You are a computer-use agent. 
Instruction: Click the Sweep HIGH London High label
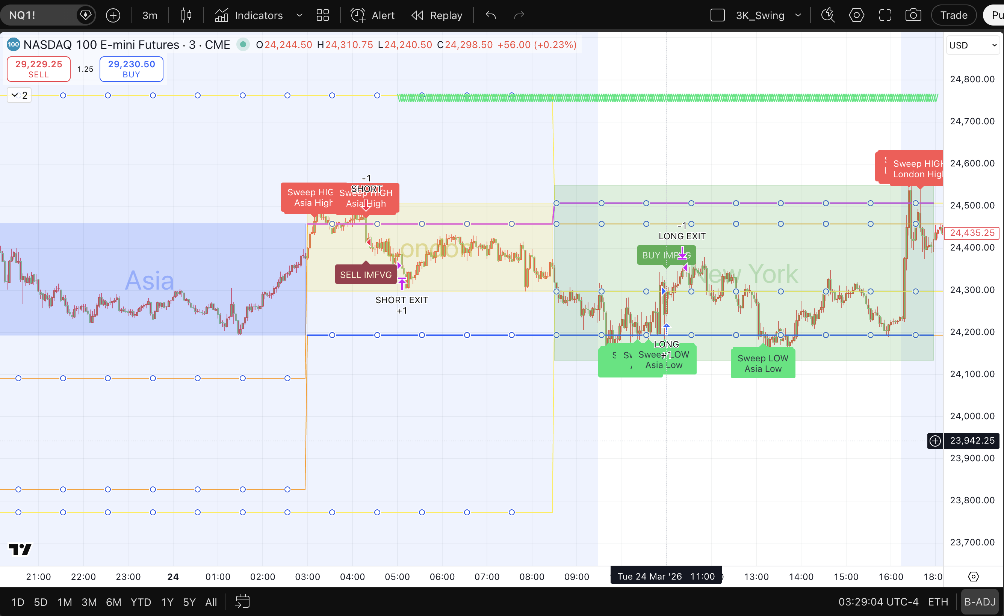click(917, 169)
